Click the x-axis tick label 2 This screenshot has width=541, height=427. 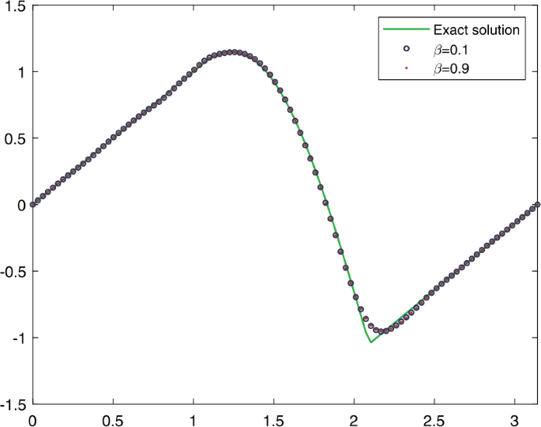354,420
